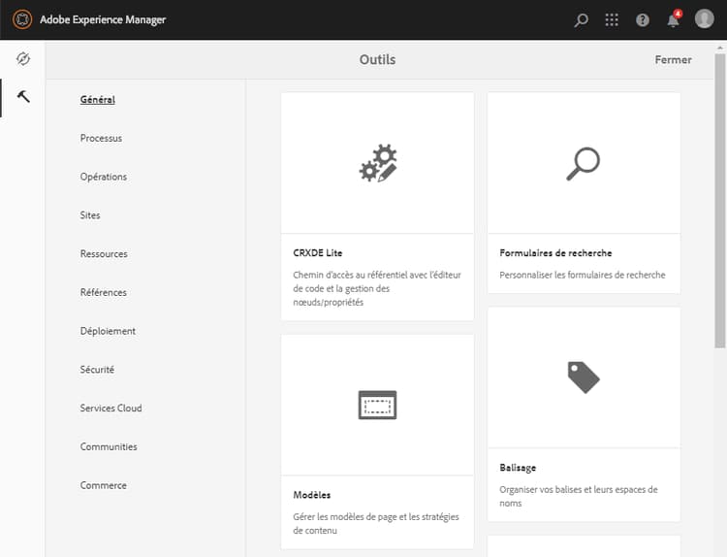The height and width of the screenshot is (557, 727).
Task: Click the Modèles template window icon
Action: coord(377,405)
